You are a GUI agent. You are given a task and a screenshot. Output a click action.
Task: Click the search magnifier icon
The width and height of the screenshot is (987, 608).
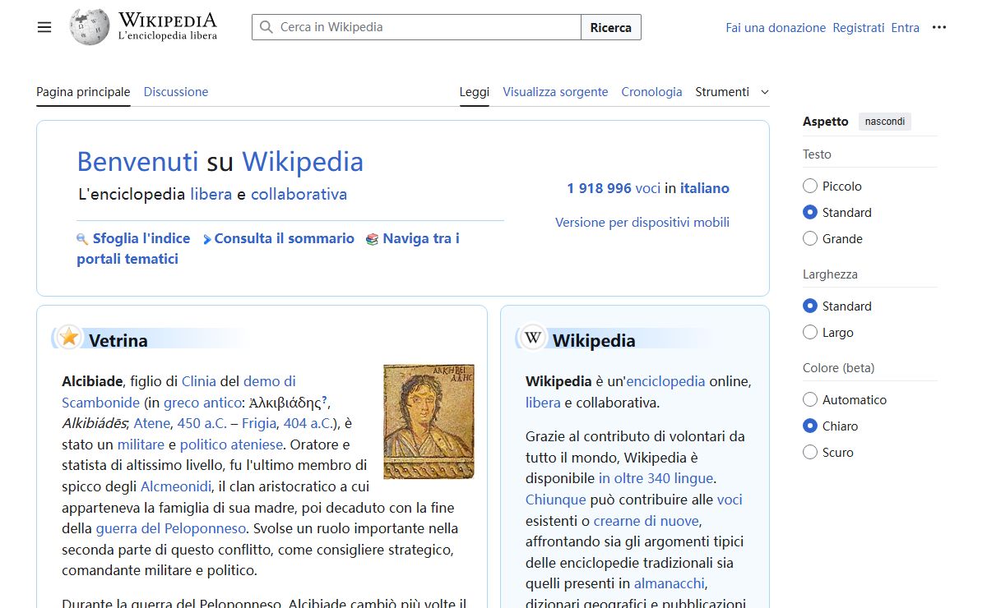[266, 27]
